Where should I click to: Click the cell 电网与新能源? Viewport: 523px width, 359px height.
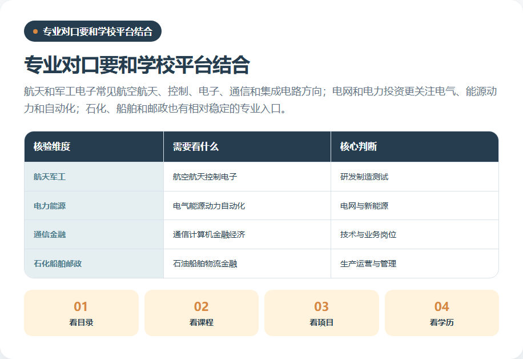(415, 206)
